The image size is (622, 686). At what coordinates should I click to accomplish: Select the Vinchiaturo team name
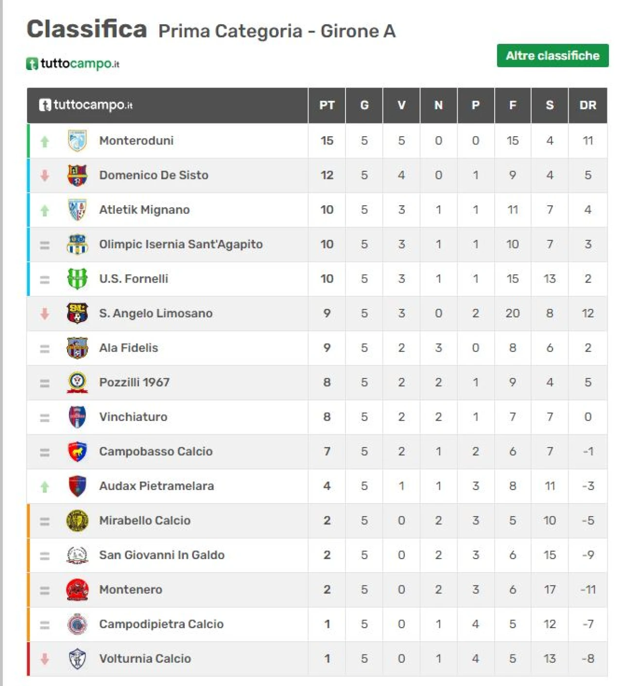pos(133,417)
